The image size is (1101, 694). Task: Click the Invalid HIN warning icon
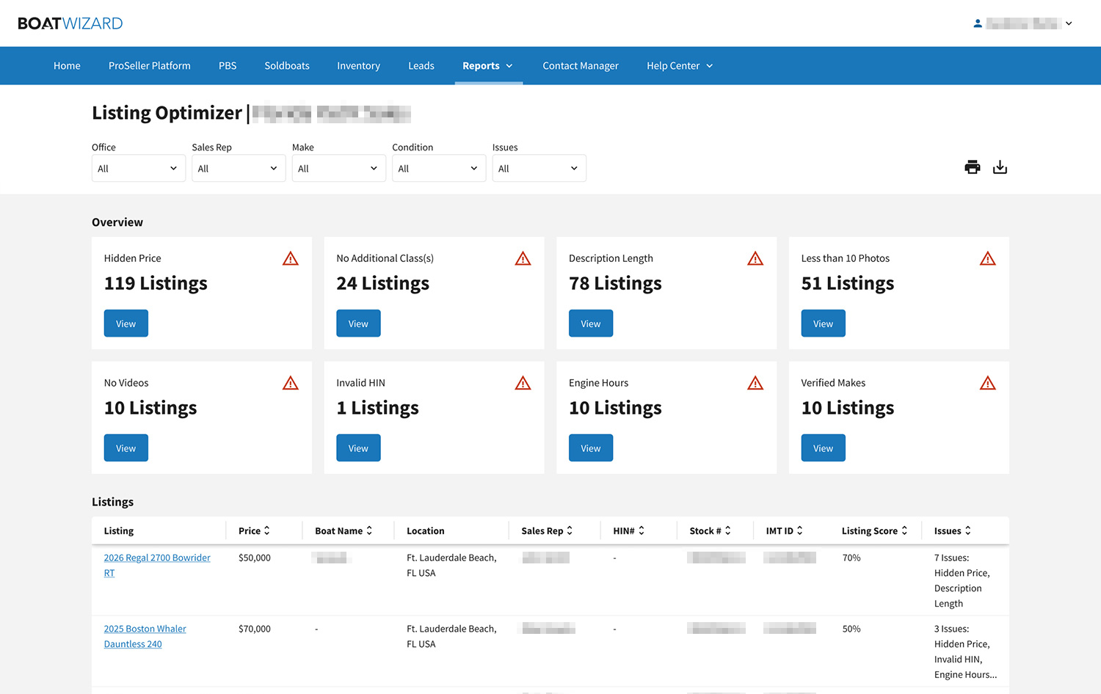coord(523,383)
